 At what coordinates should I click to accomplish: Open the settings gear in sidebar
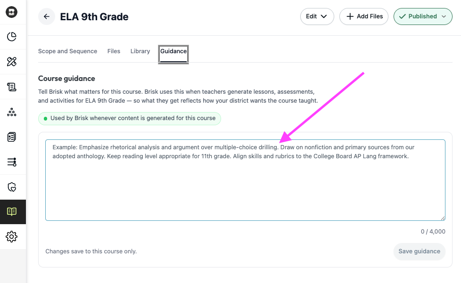[x=11, y=236]
